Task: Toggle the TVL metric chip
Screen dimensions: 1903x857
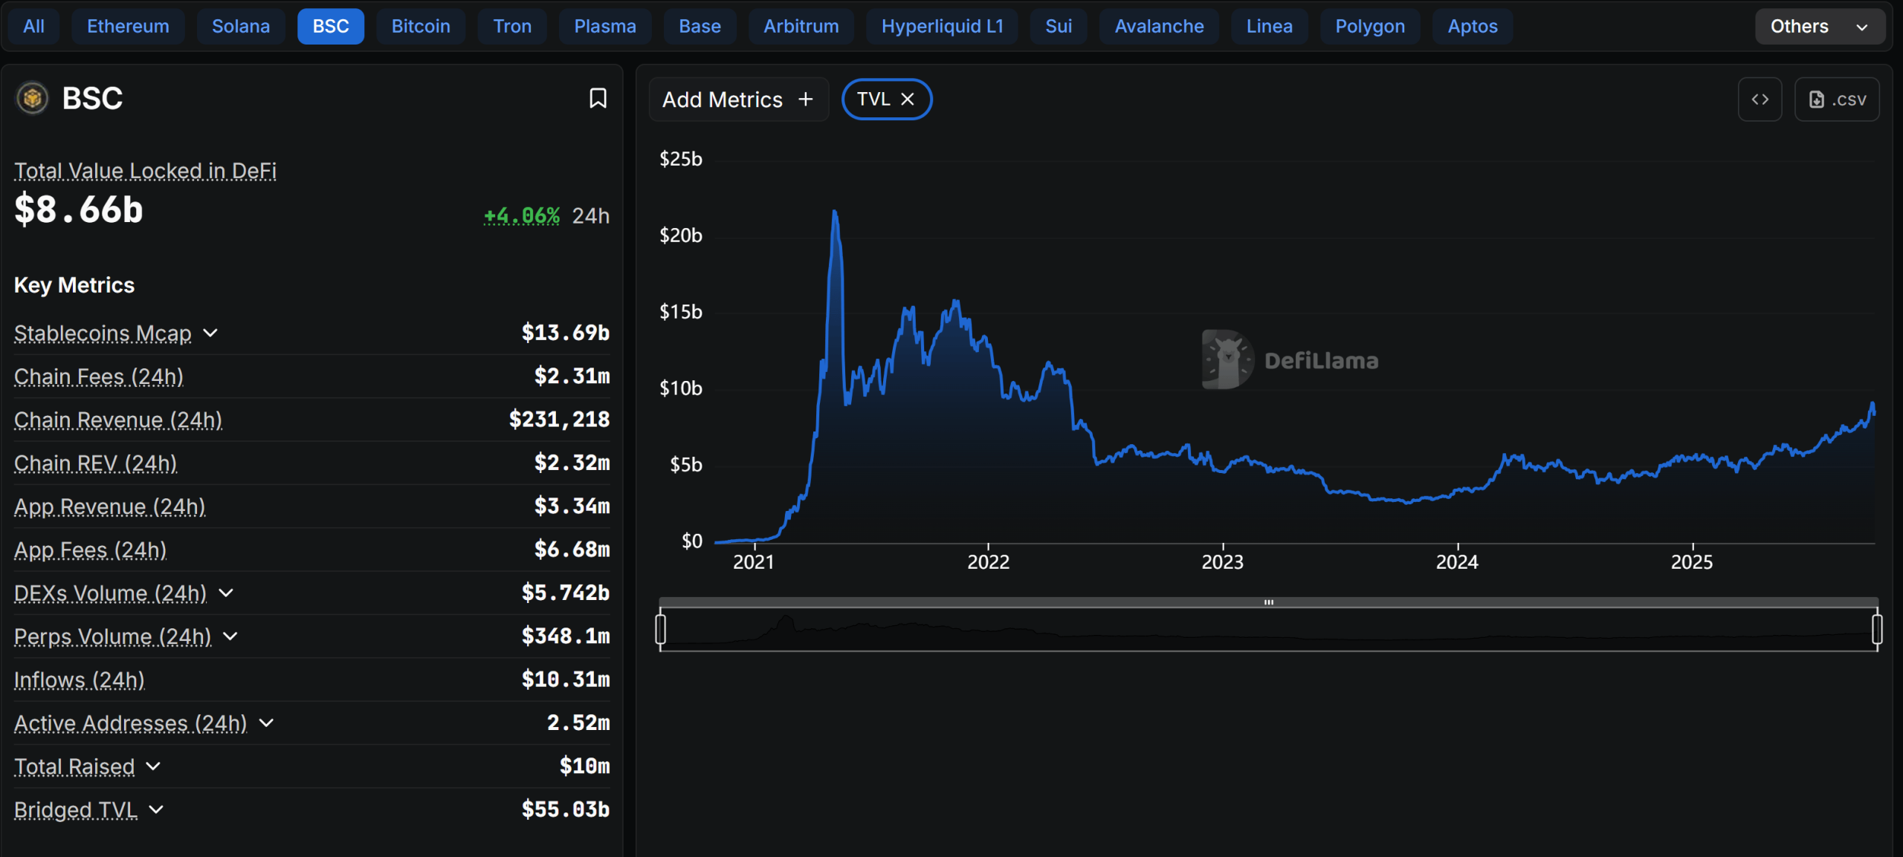Action: (x=873, y=100)
